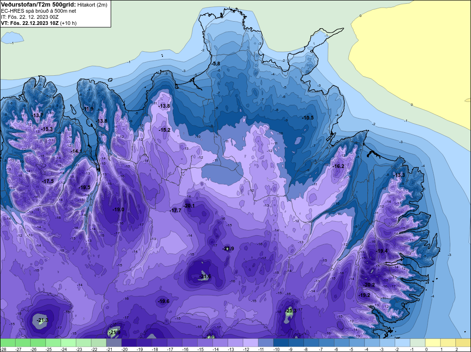Click the -25.3 temperature value
This screenshot has height=352, width=471.
tap(291, 311)
